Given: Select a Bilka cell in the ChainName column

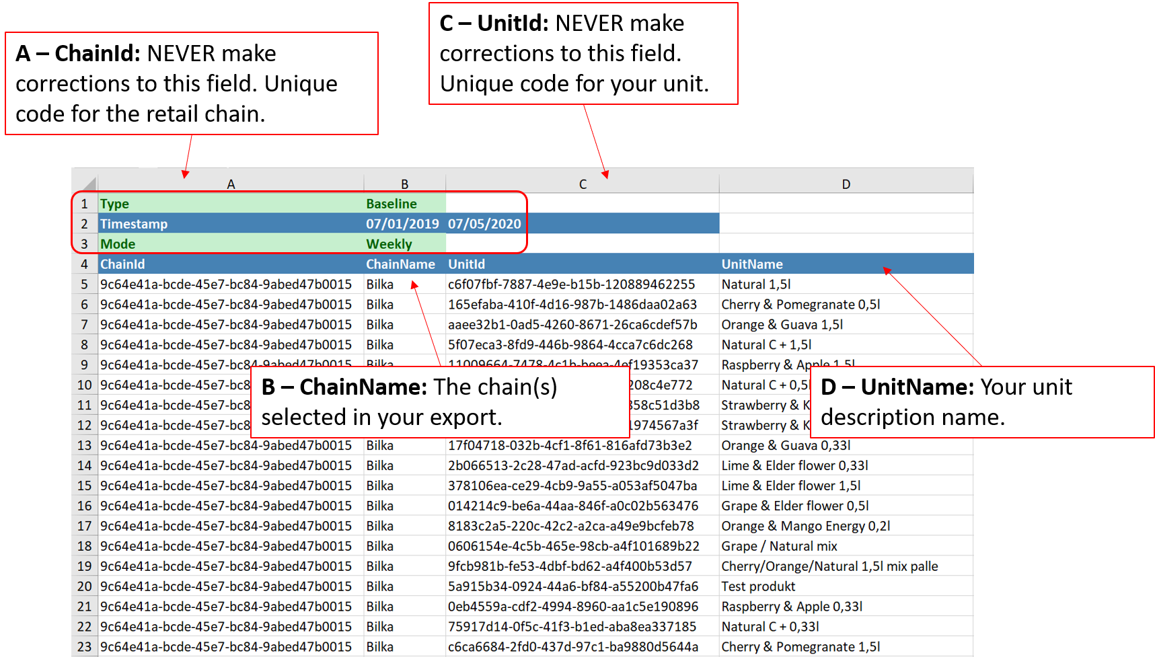Looking at the screenshot, I should (x=380, y=284).
